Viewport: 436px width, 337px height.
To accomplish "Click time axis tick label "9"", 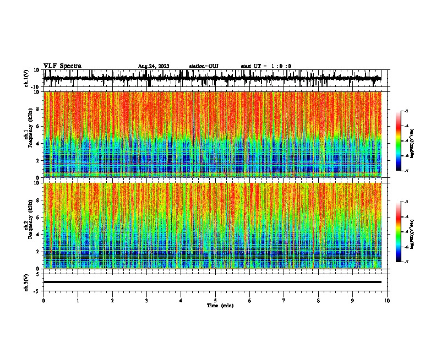I will (352, 301).
